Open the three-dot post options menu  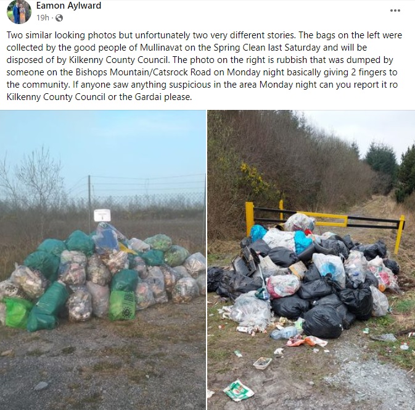395,10
